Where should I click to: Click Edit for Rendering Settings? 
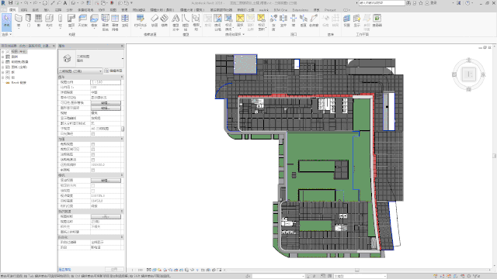(x=106, y=181)
